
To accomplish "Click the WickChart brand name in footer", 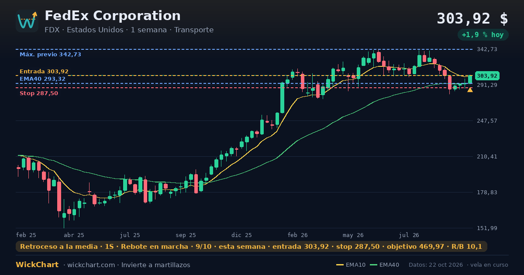I will click(37, 265).
